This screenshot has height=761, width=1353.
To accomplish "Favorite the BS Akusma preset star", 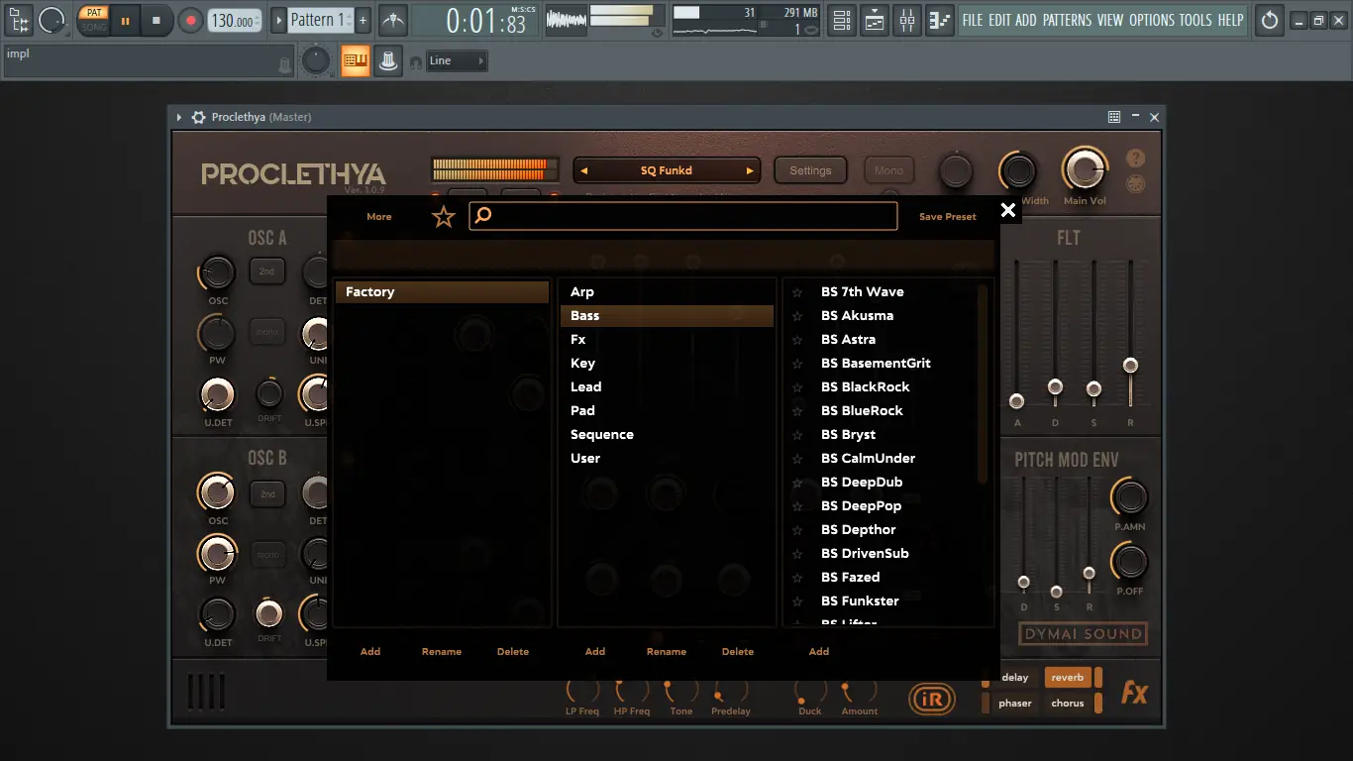I will [797, 316].
